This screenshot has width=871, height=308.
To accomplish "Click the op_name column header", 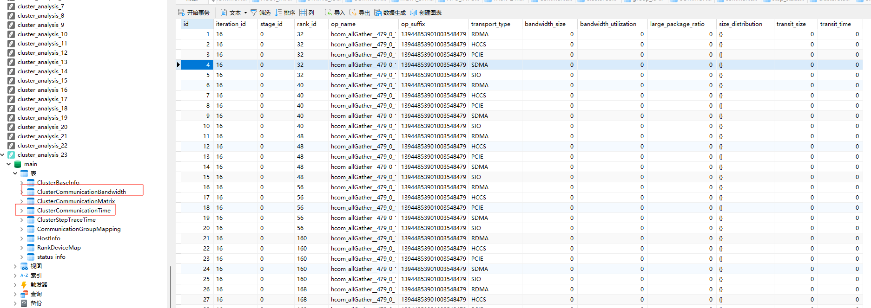I will 363,24.
